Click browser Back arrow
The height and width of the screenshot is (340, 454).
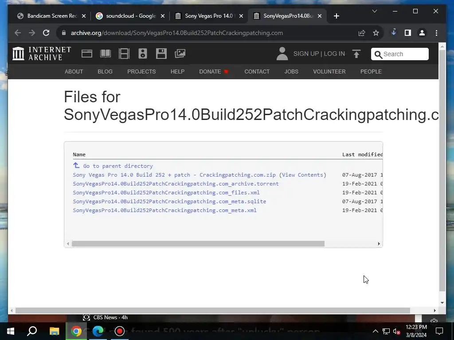click(18, 33)
